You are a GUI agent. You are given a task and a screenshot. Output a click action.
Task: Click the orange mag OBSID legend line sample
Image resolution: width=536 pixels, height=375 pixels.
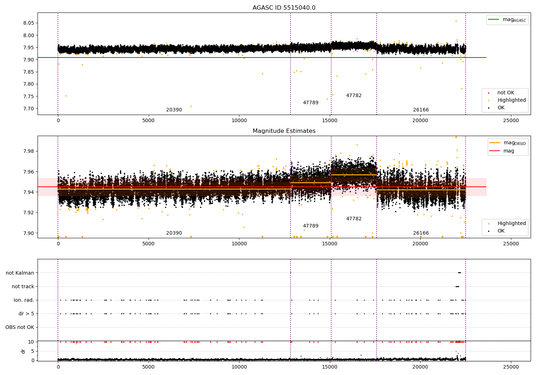click(495, 143)
